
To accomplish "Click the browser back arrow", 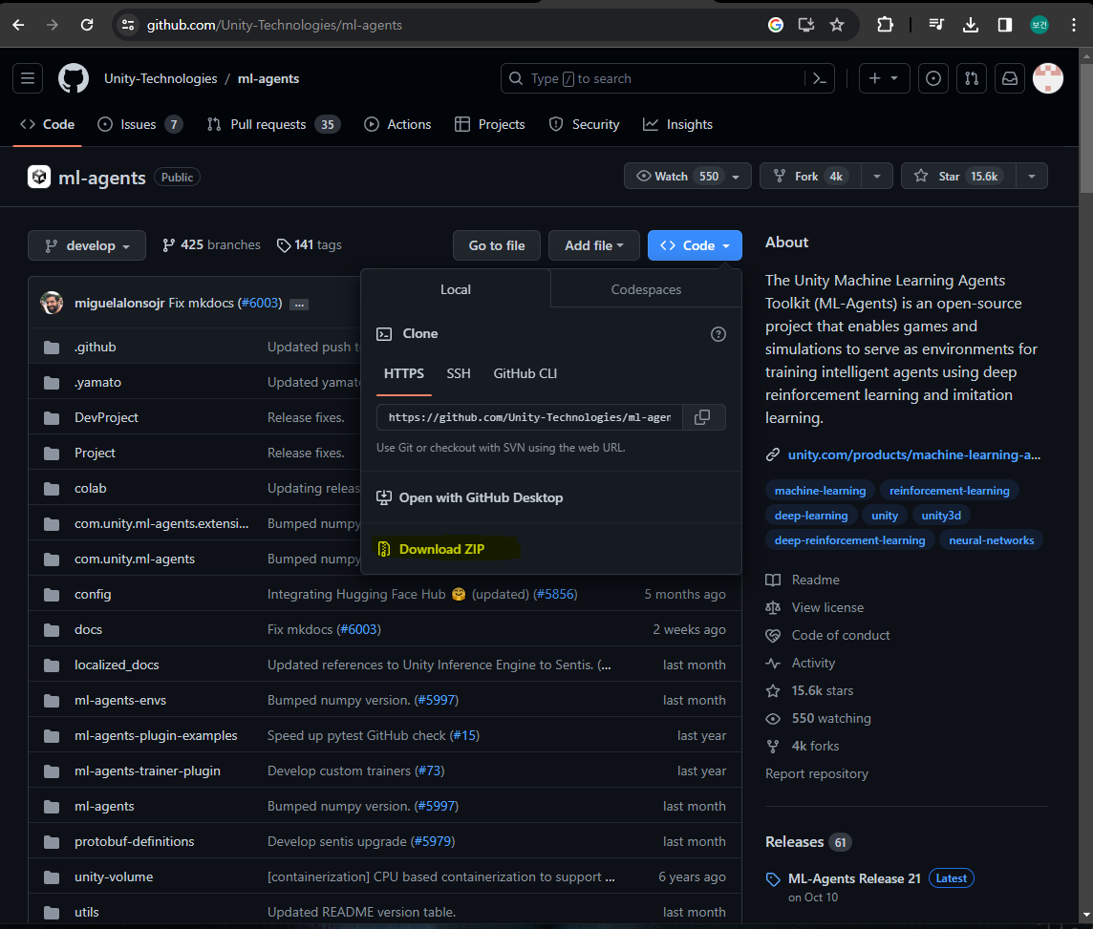I will tap(19, 25).
